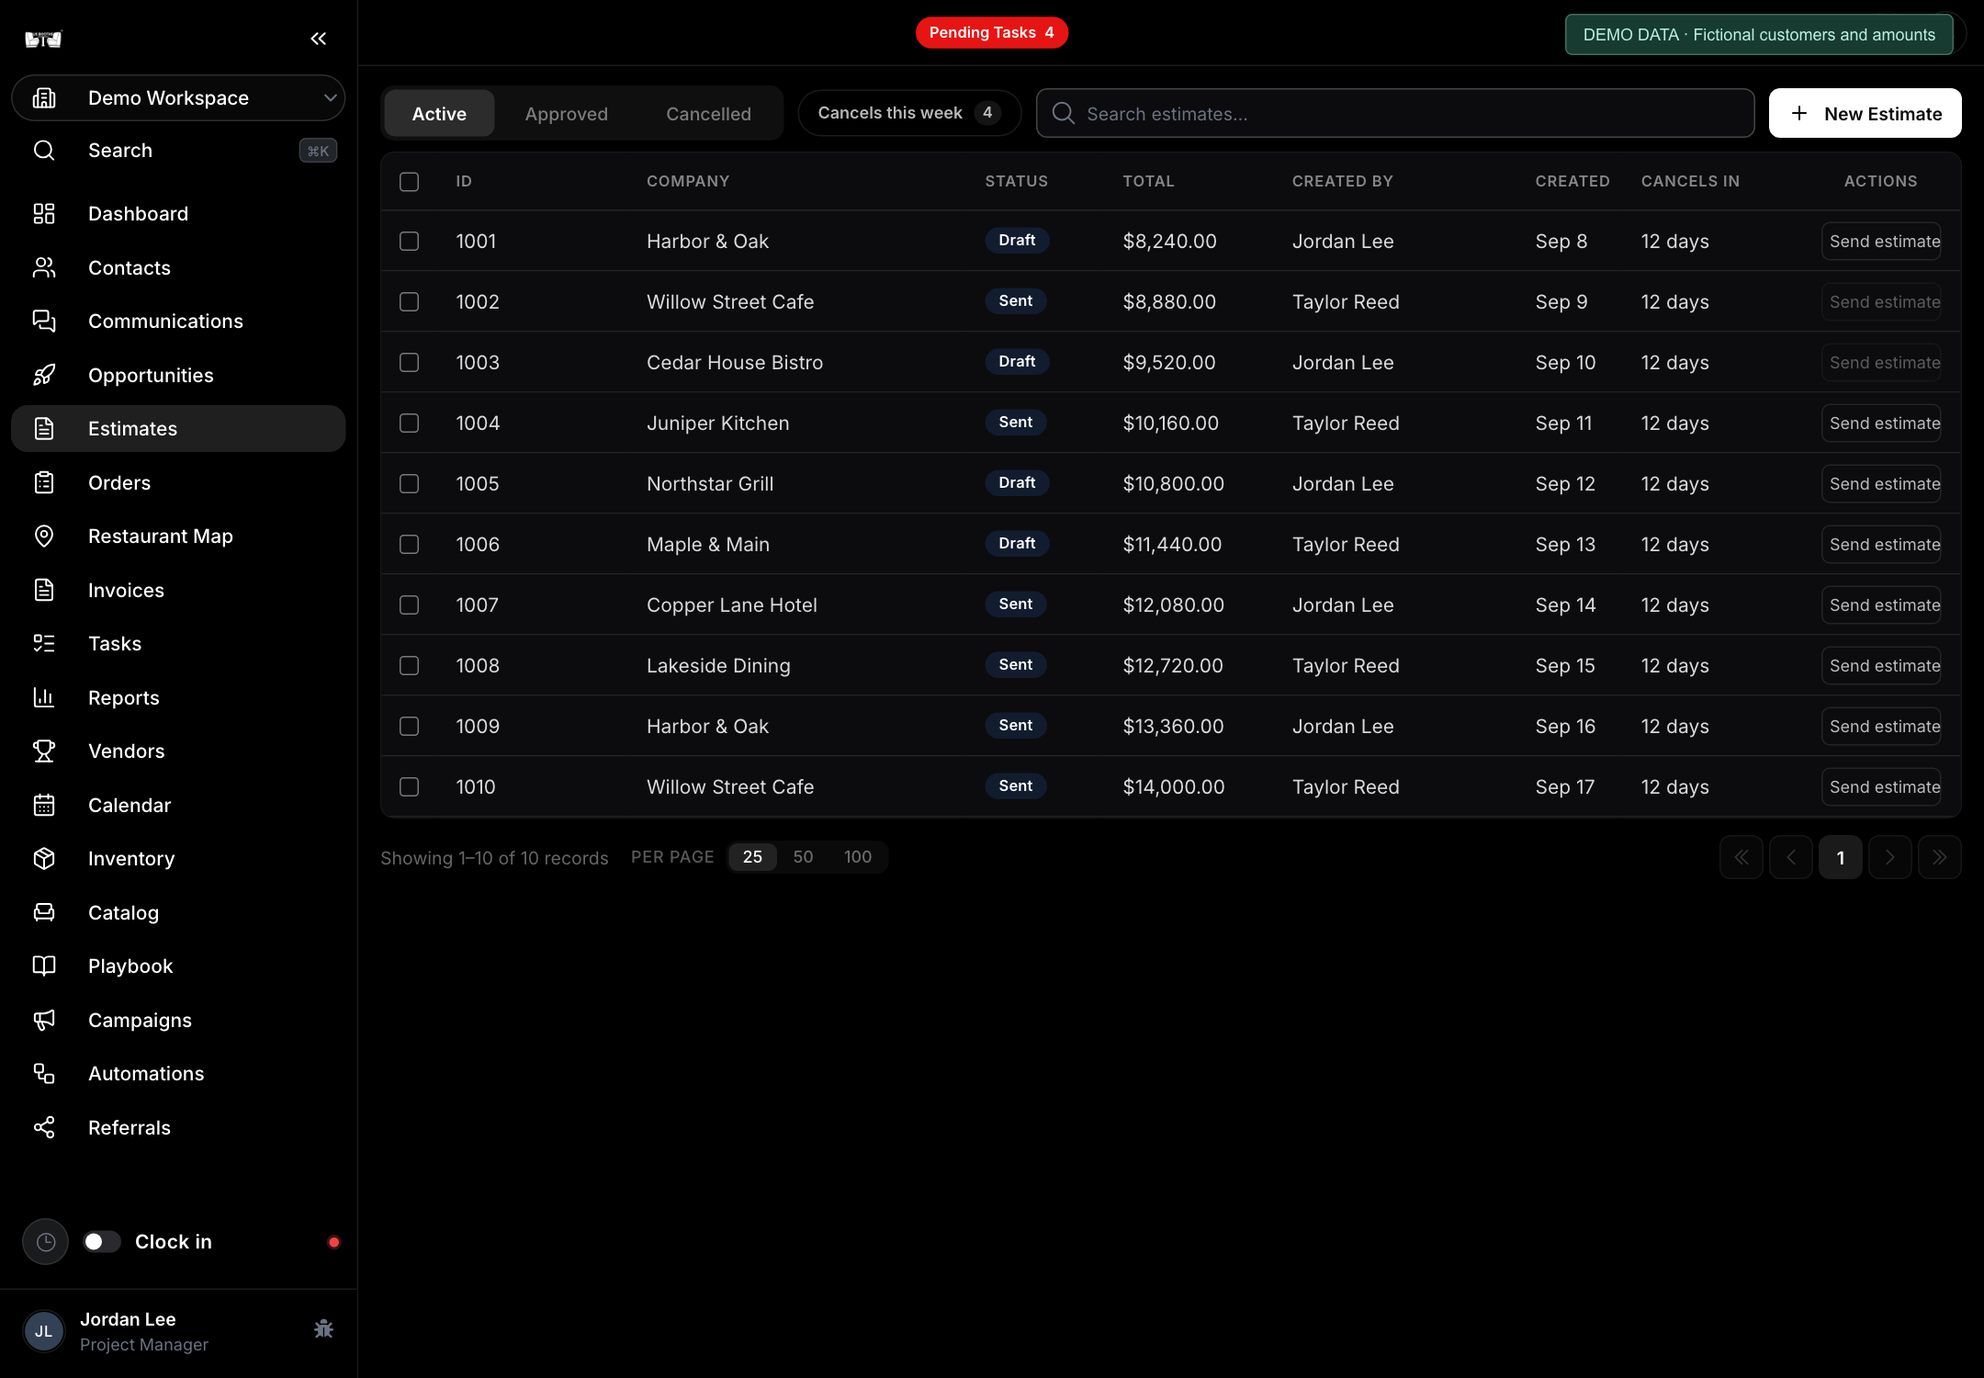
Task: Open Estimates in sidebar menu
Action: 178,429
